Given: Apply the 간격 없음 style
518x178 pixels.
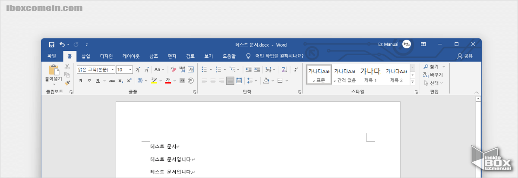Looking at the screenshot, I should [x=344, y=74].
